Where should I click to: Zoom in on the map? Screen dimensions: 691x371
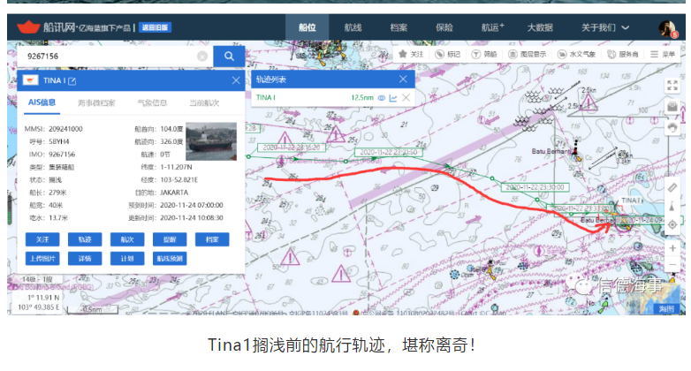point(672,249)
